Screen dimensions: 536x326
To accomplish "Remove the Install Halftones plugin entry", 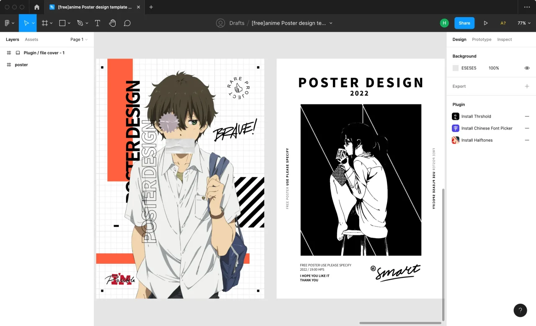I will coord(527,140).
